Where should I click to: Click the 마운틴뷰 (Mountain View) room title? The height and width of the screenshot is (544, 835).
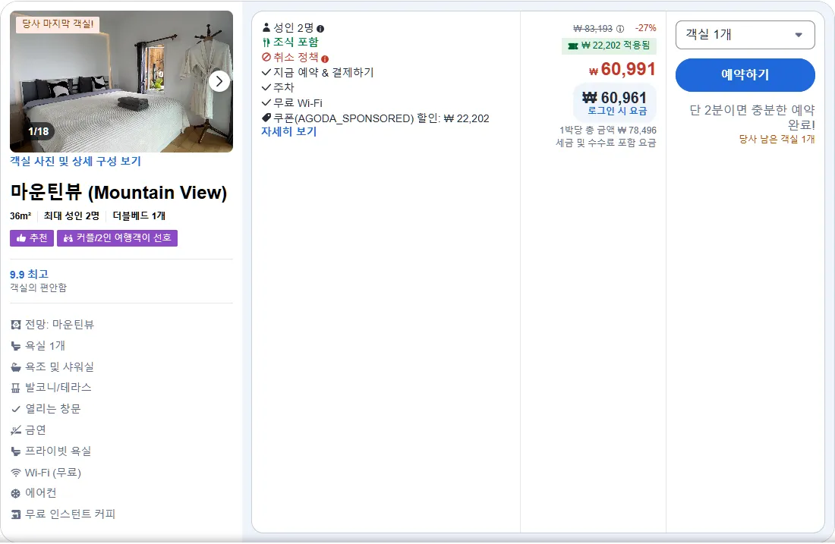pyautogui.click(x=118, y=192)
